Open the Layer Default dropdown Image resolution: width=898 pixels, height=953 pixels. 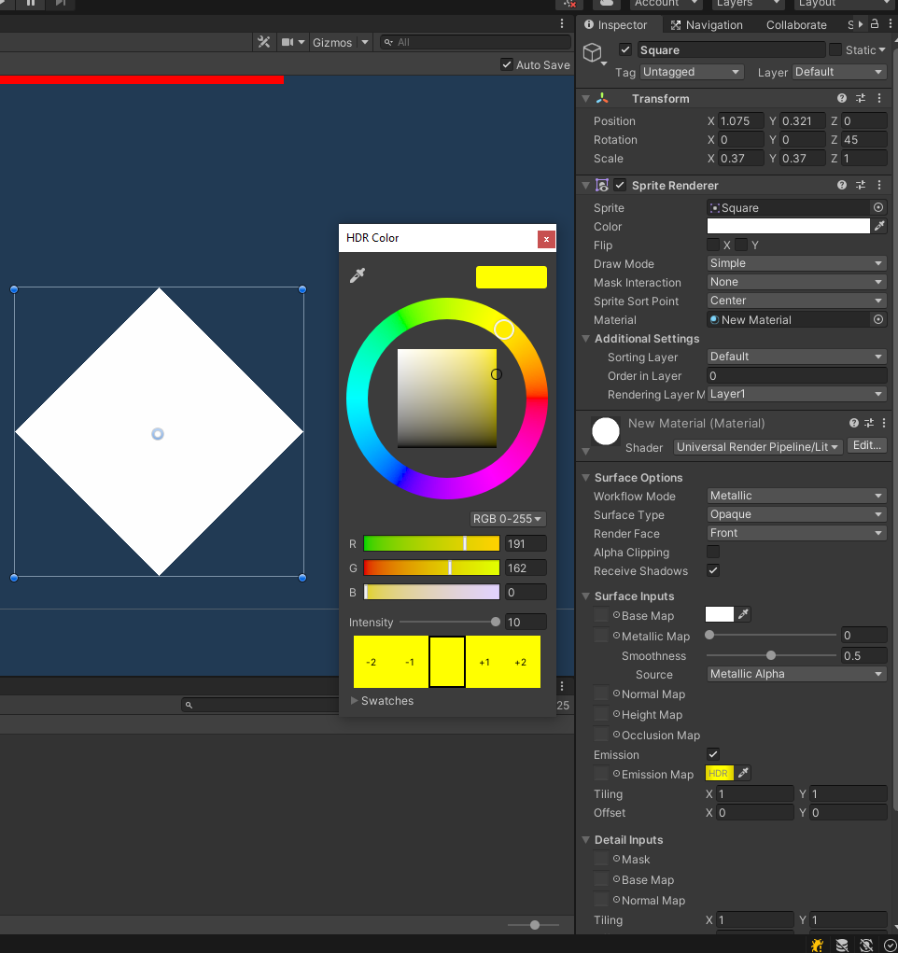tap(839, 72)
